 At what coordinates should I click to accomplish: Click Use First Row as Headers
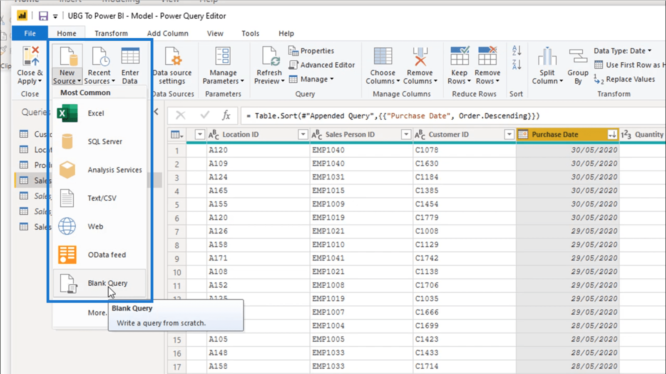(x=629, y=65)
